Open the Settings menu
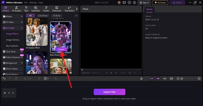Viewport: 203px width, 106px height. click(33, 3)
